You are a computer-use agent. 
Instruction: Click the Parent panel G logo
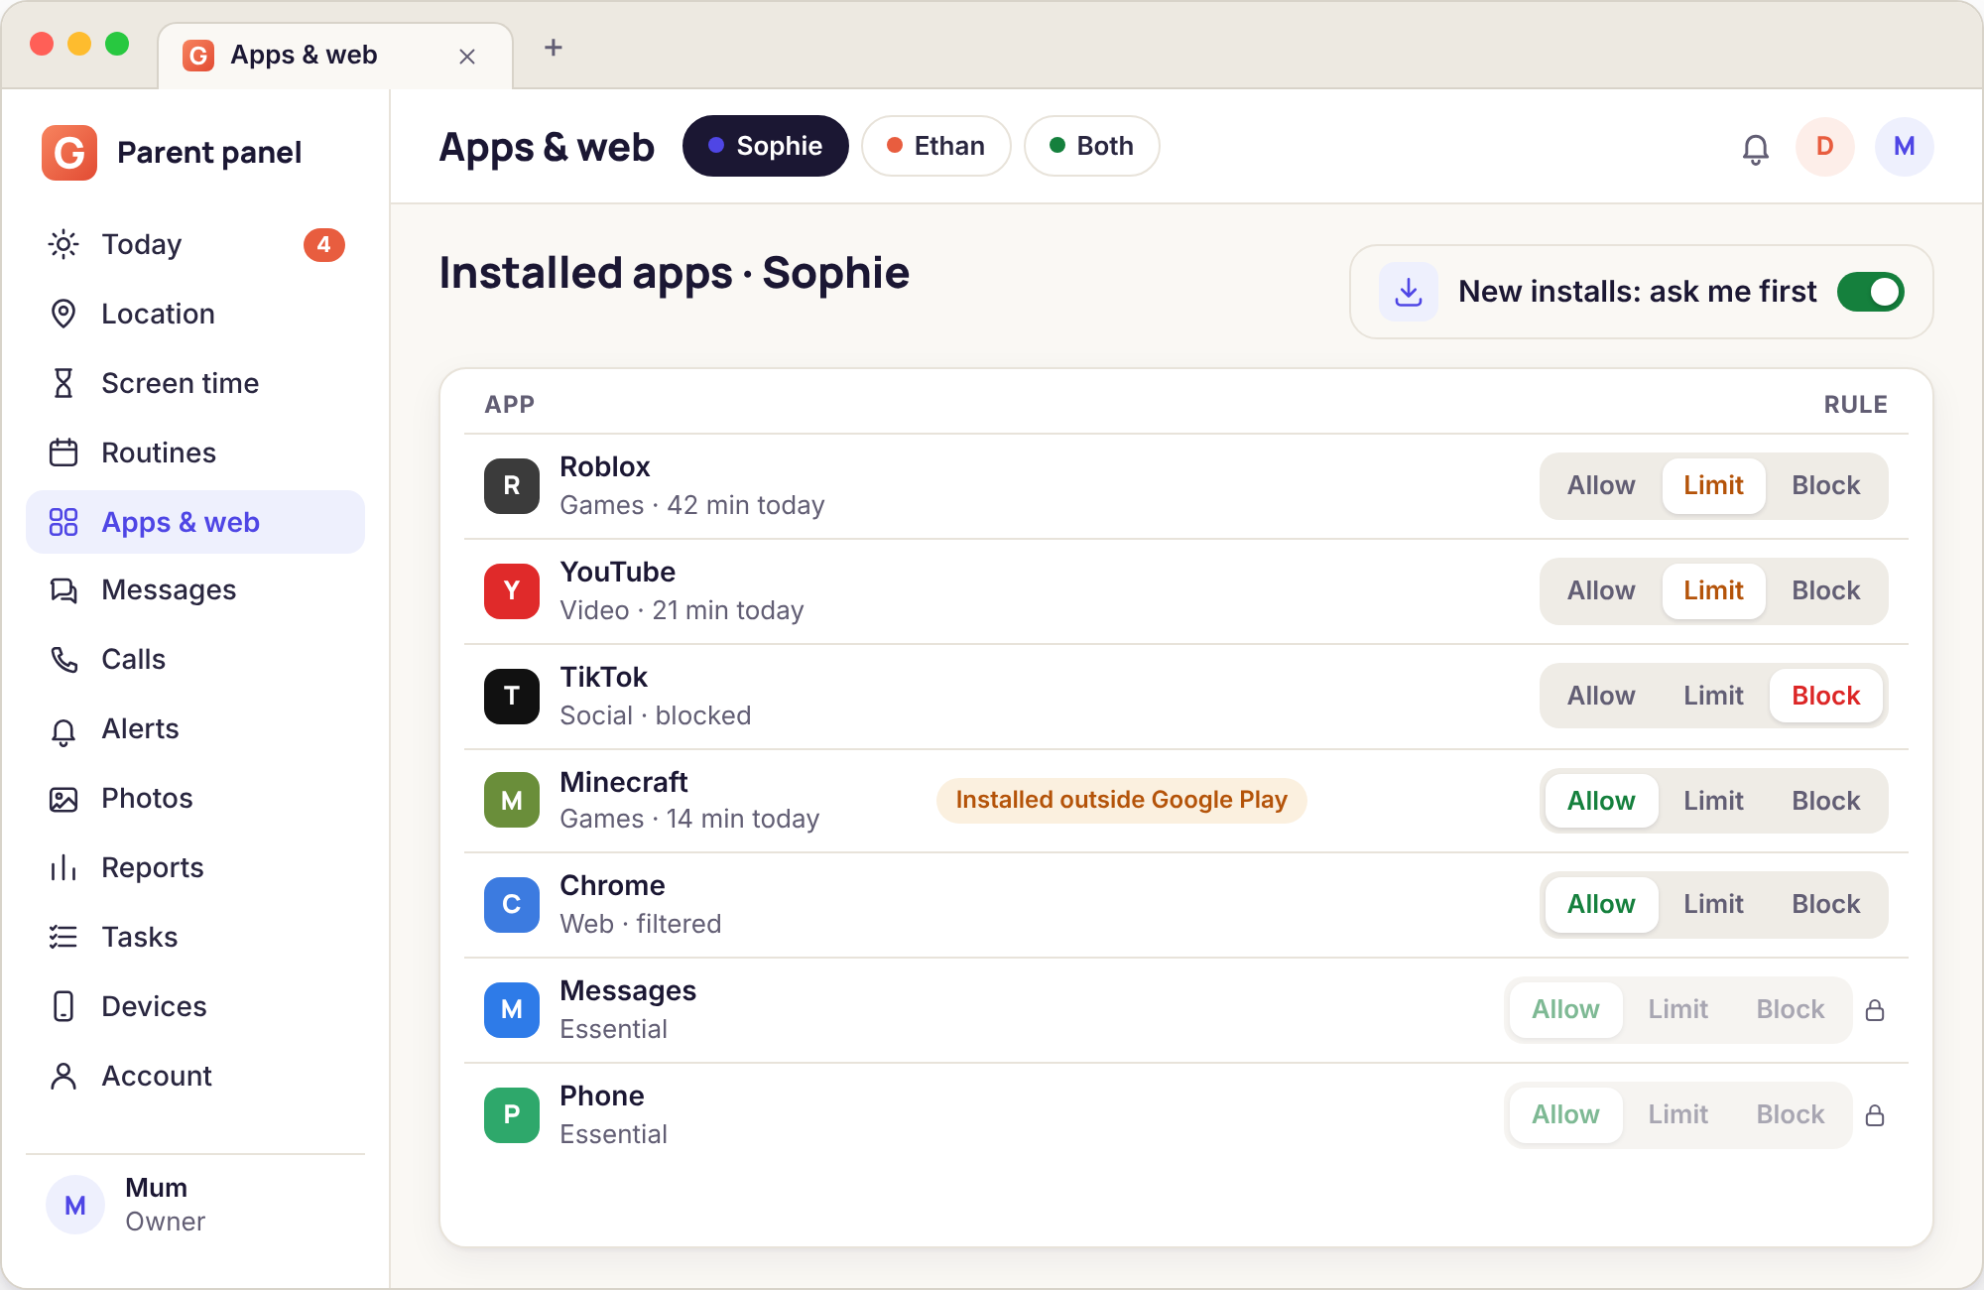click(69, 152)
